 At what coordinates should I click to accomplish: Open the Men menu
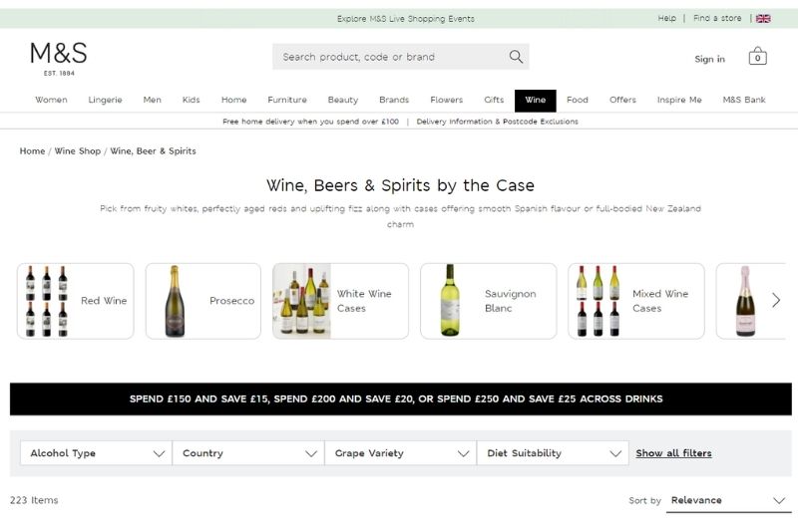(153, 100)
